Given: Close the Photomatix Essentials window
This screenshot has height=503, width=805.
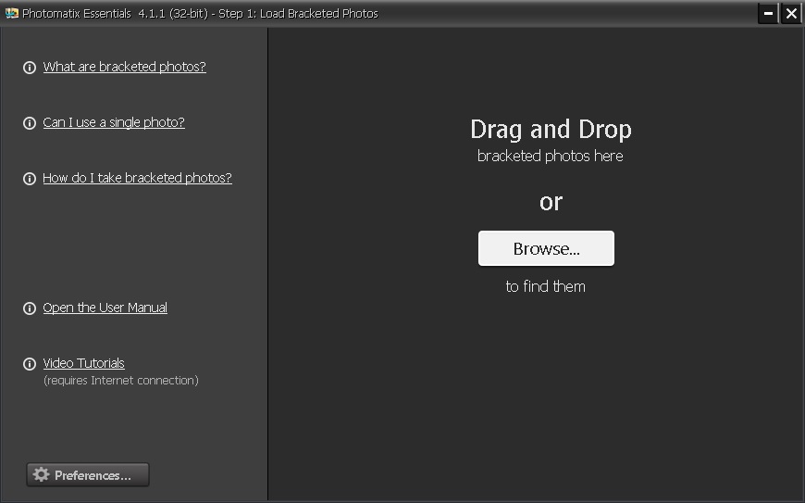Looking at the screenshot, I should pyautogui.click(x=791, y=13).
